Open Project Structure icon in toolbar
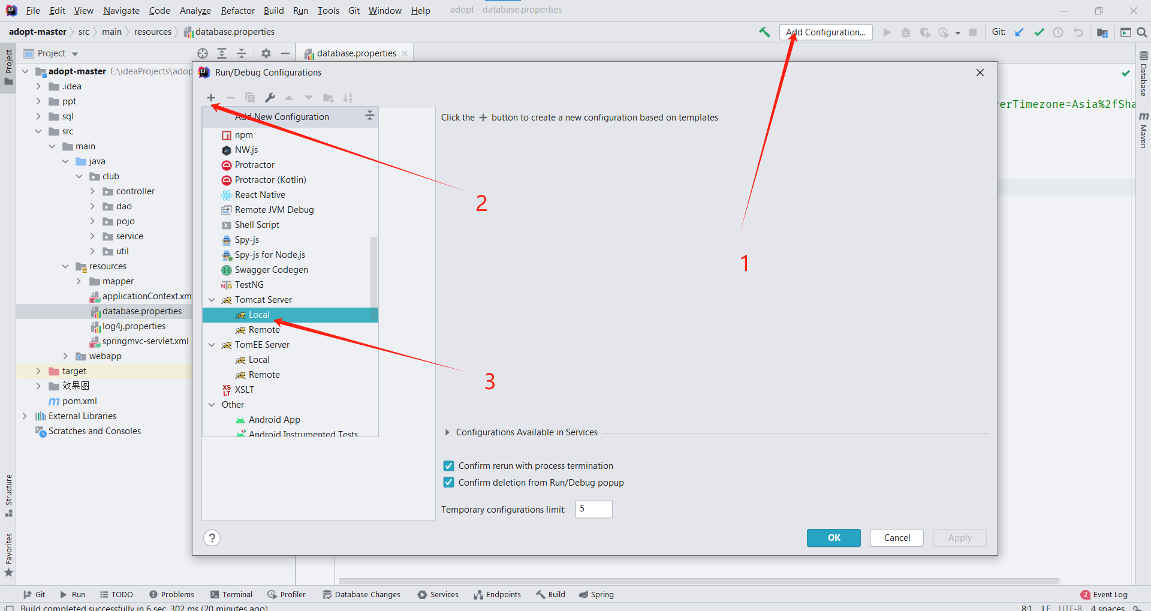Viewport: 1151px width, 611px height. coord(1102,32)
